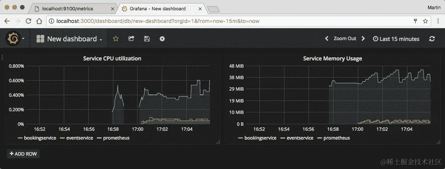Shift time range backward with left chevron
This screenshot has height=169, width=445.
click(x=327, y=39)
